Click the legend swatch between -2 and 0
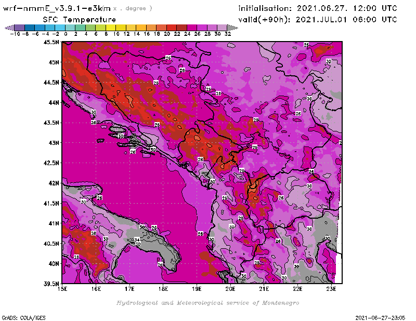 click(x=60, y=28)
